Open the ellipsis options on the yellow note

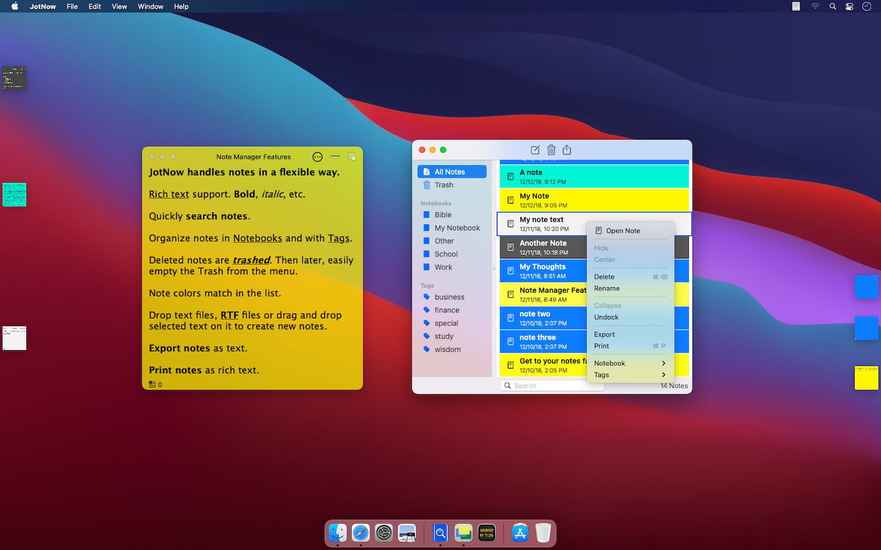click(x=317, y=157)
